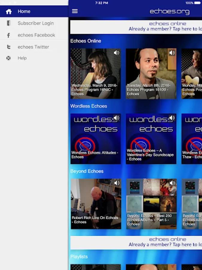Click the echoes.org header logo
The image size is (202, 270).
[x=170, y=11]
